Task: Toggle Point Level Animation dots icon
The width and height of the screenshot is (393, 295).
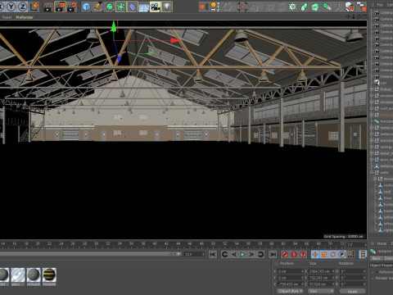Action: [x=350, y=254]
